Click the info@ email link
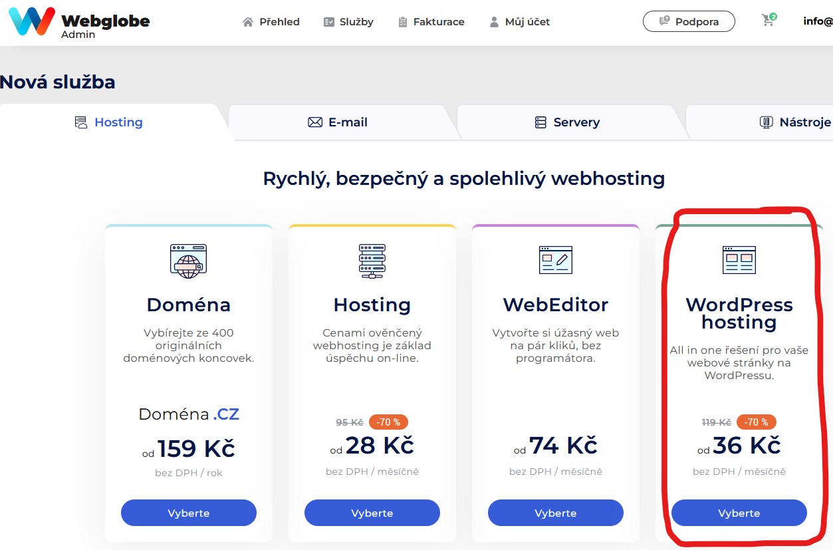 (x=819, y=21)
